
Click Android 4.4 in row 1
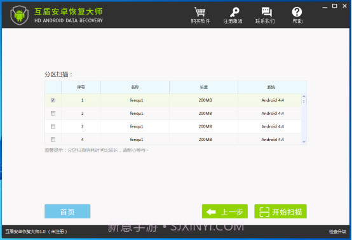(273, 100)
